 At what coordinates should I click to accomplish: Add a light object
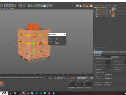point(51,6)
